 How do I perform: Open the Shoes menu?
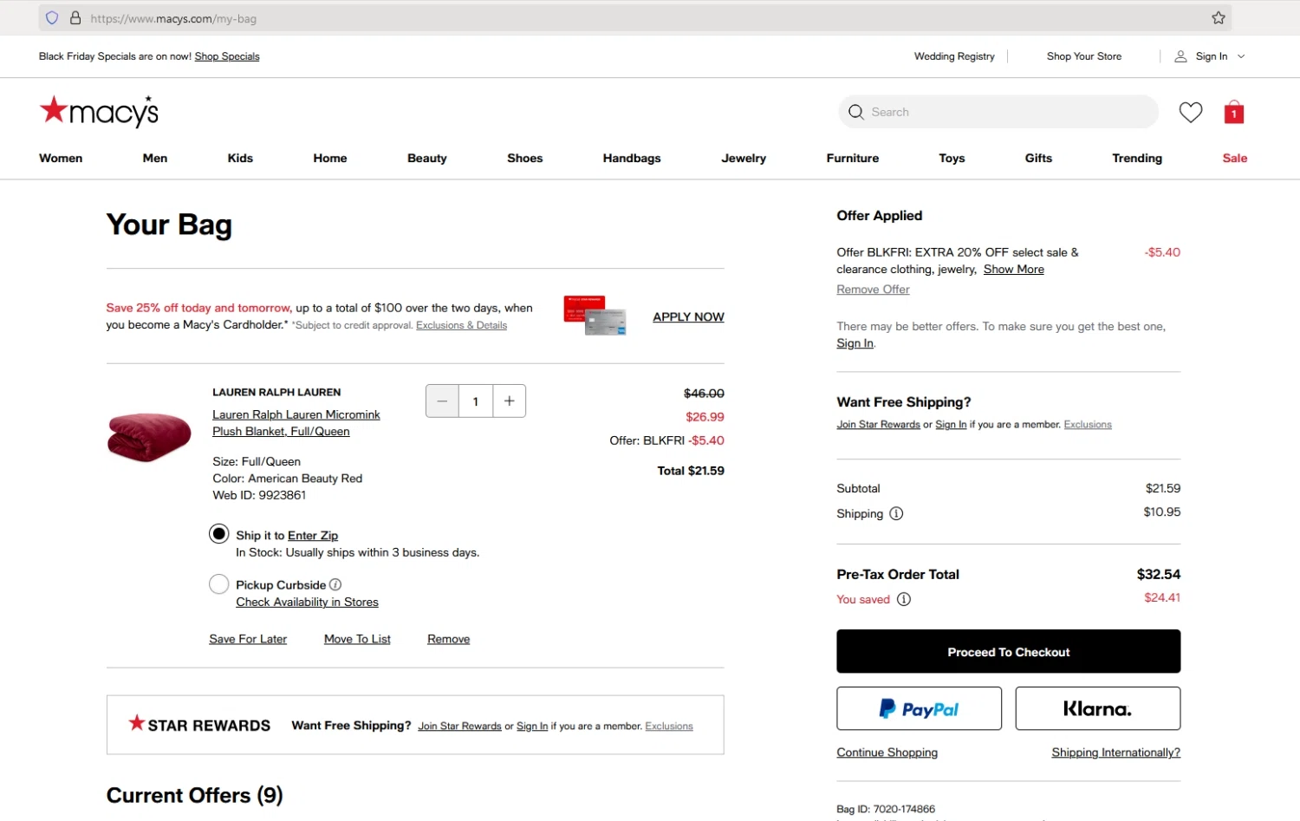pos(525,158)
